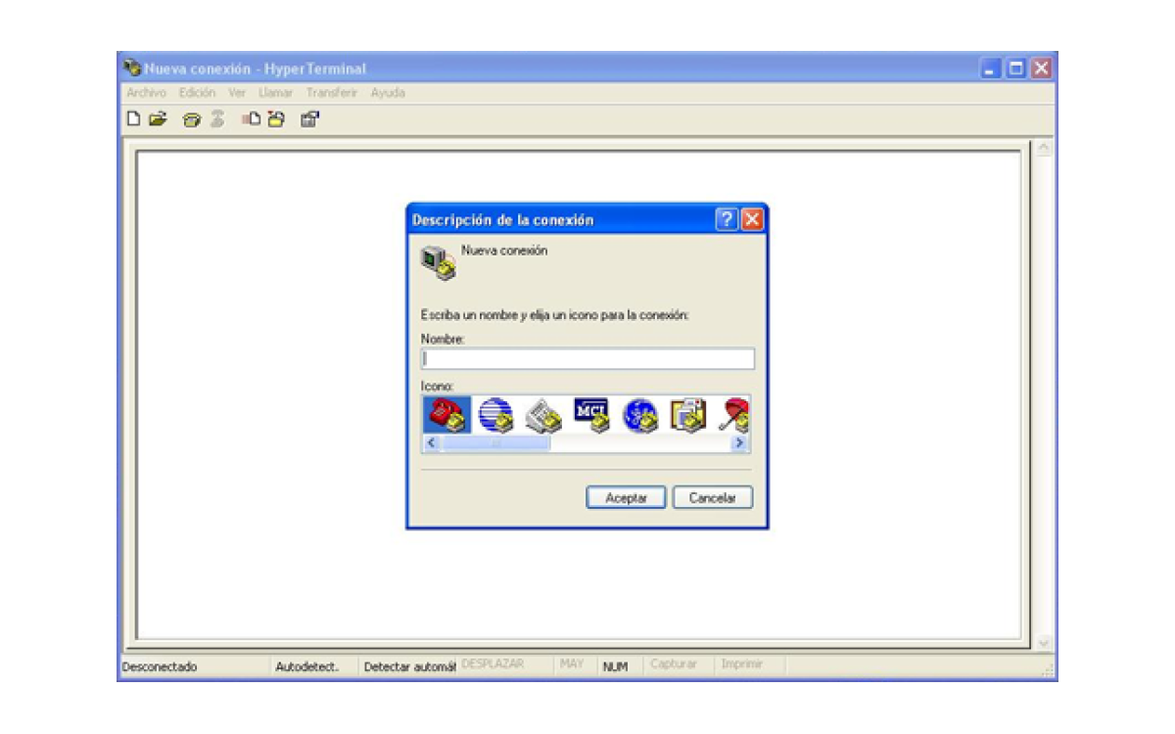Click the MAY status bar indicator

572,664
